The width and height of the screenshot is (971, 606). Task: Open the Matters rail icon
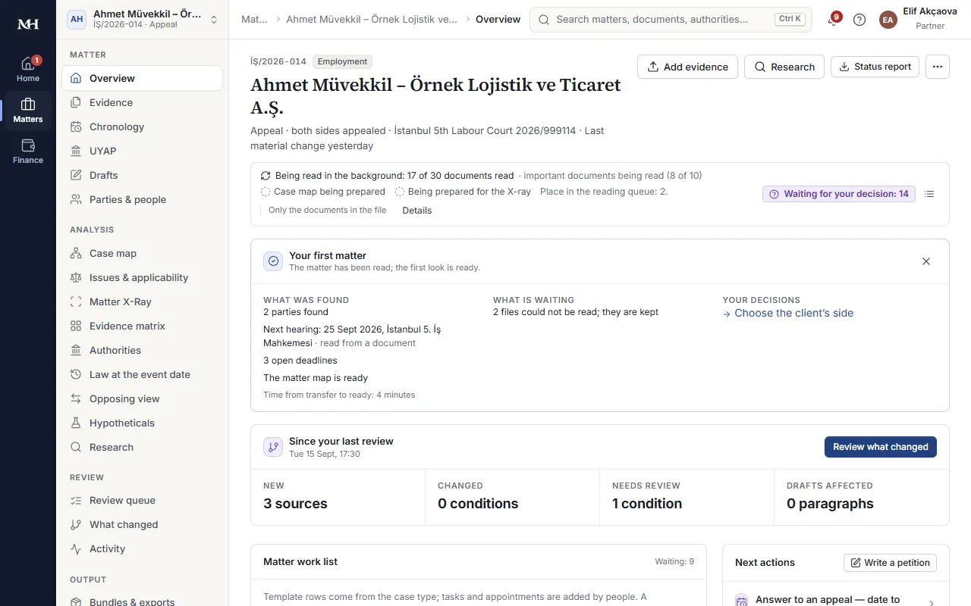click(x=28, y=111)
